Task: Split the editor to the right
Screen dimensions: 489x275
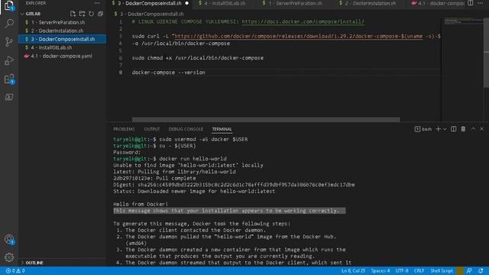Action: 471,3
